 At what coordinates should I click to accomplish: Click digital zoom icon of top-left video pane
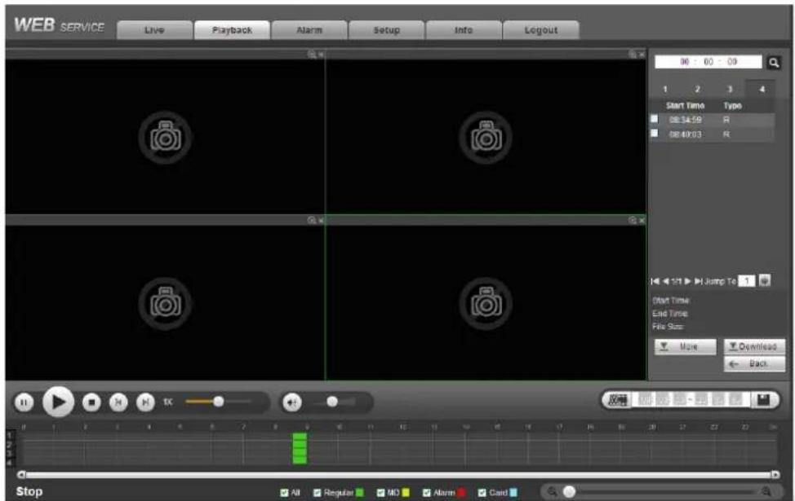pyautogui.click(x=311, y=54)
